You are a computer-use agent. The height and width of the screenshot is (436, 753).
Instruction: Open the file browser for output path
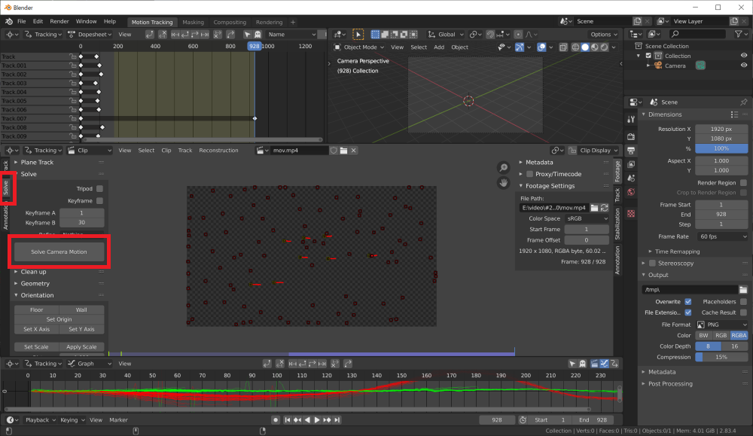point(742,289)
